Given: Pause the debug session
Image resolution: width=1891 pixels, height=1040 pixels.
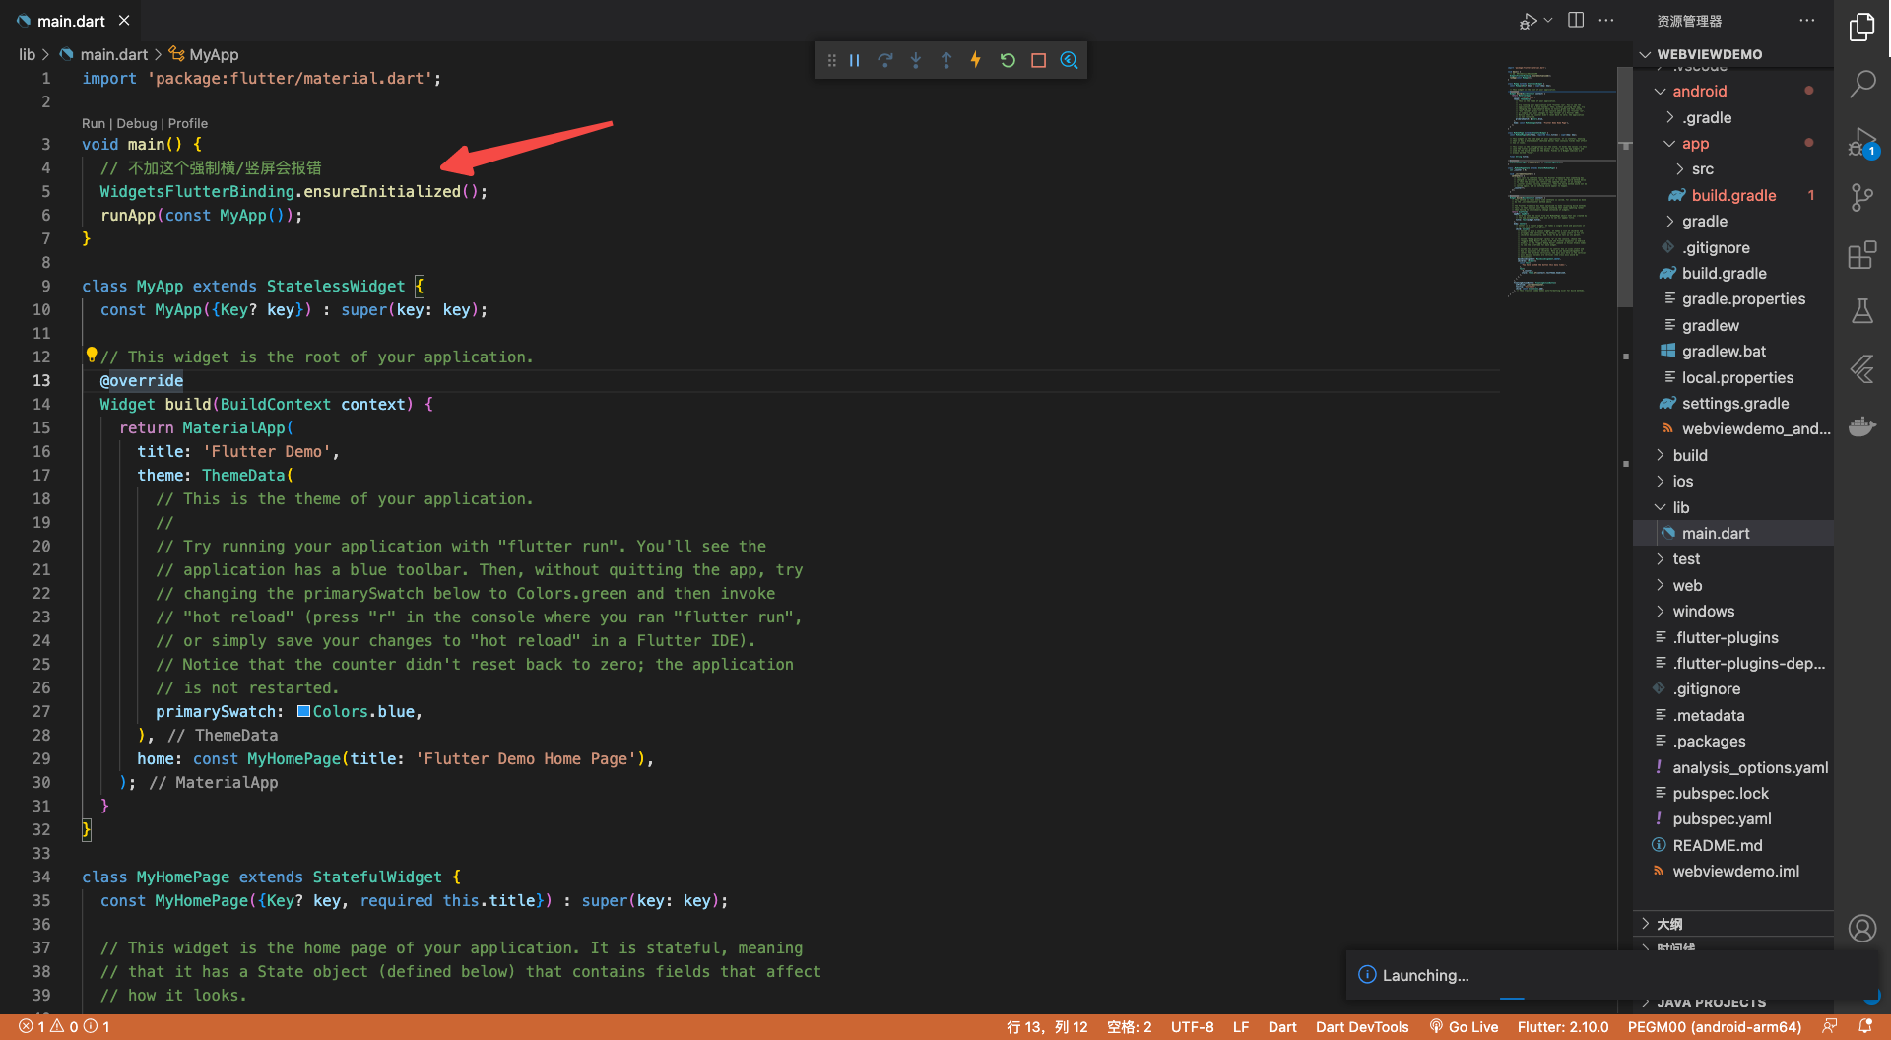Looking at the screenshot, I should click(855, 60).
